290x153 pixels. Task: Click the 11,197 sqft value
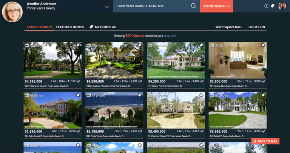click(x=74, y=81)
